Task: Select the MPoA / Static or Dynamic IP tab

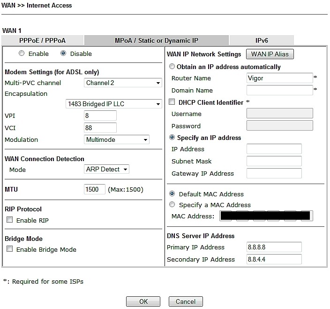Action: point(157,40)
